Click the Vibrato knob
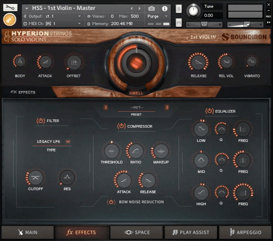 (251, 61)
